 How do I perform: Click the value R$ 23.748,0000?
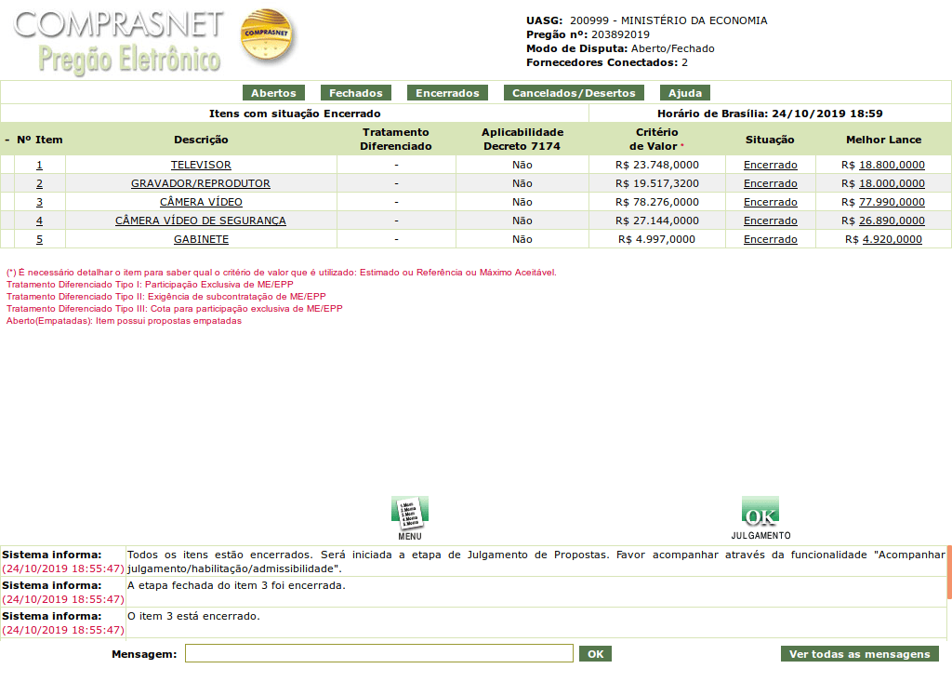click(657, 165)
